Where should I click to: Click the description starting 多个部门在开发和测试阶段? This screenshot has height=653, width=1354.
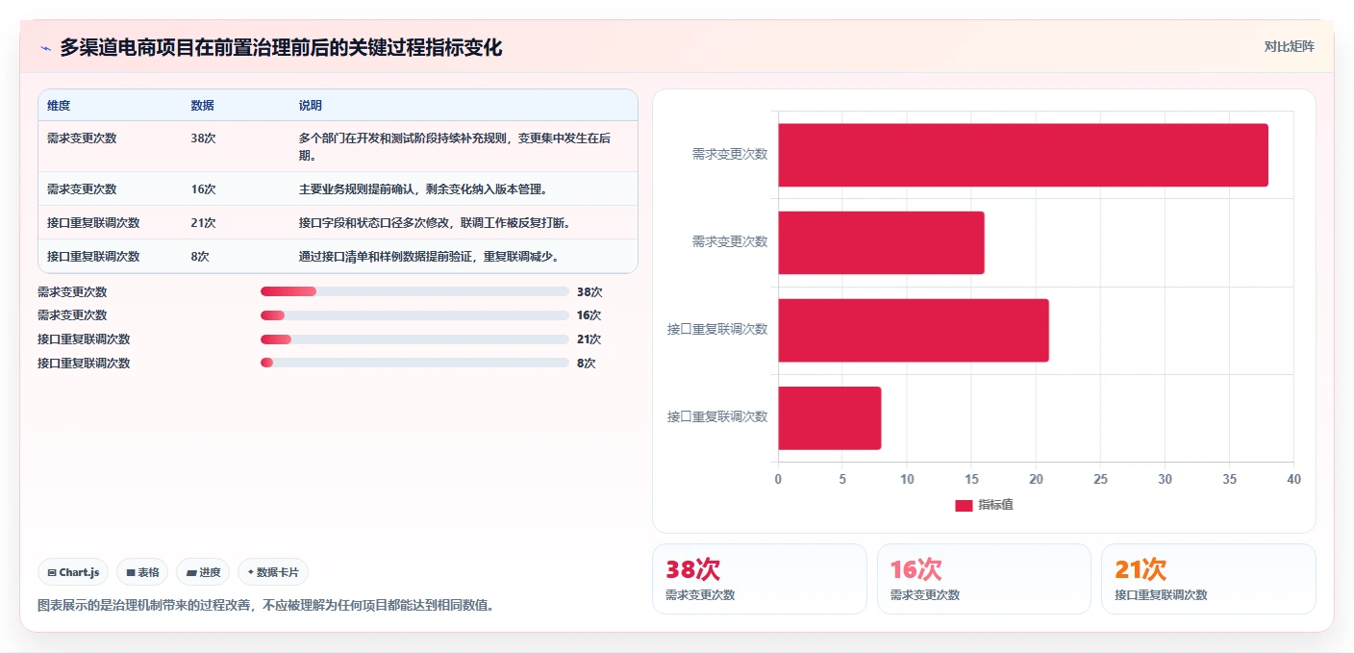coord(454,146)
